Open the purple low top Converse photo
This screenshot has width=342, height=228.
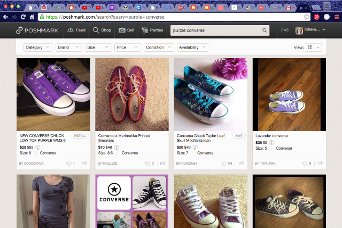53,94
